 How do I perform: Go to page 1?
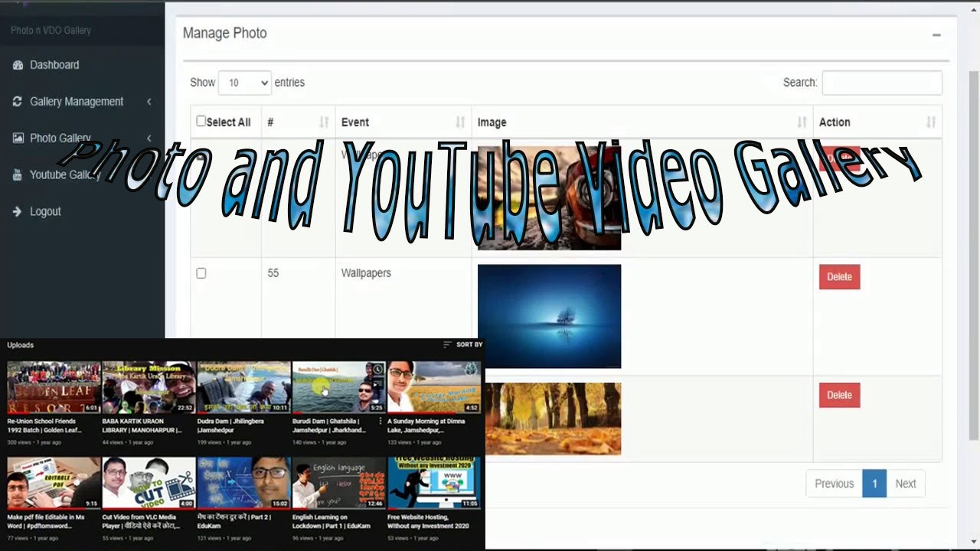coord(874,484)
